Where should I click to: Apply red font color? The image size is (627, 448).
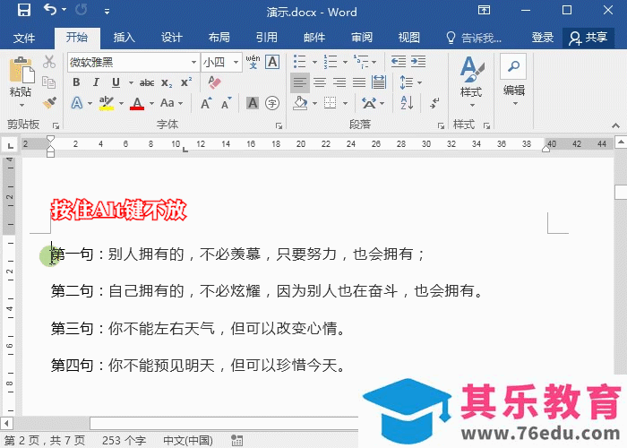click(137, 103)
